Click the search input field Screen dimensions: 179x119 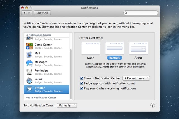point(141,13)
